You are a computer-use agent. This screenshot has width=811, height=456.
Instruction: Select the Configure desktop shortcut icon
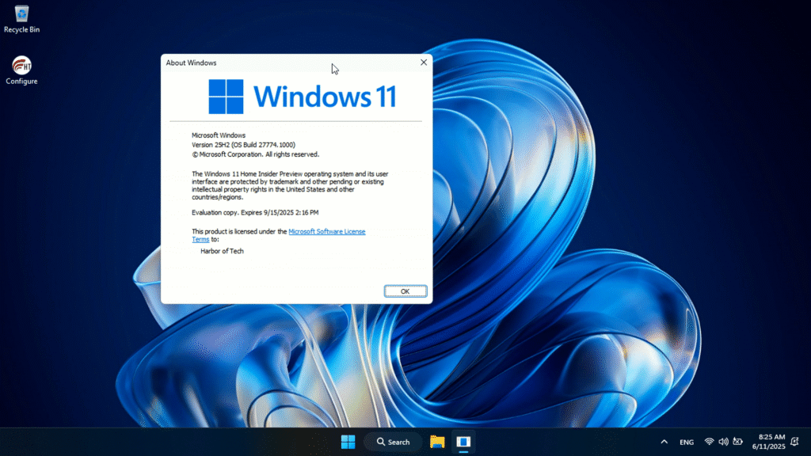tap(21, 70)
